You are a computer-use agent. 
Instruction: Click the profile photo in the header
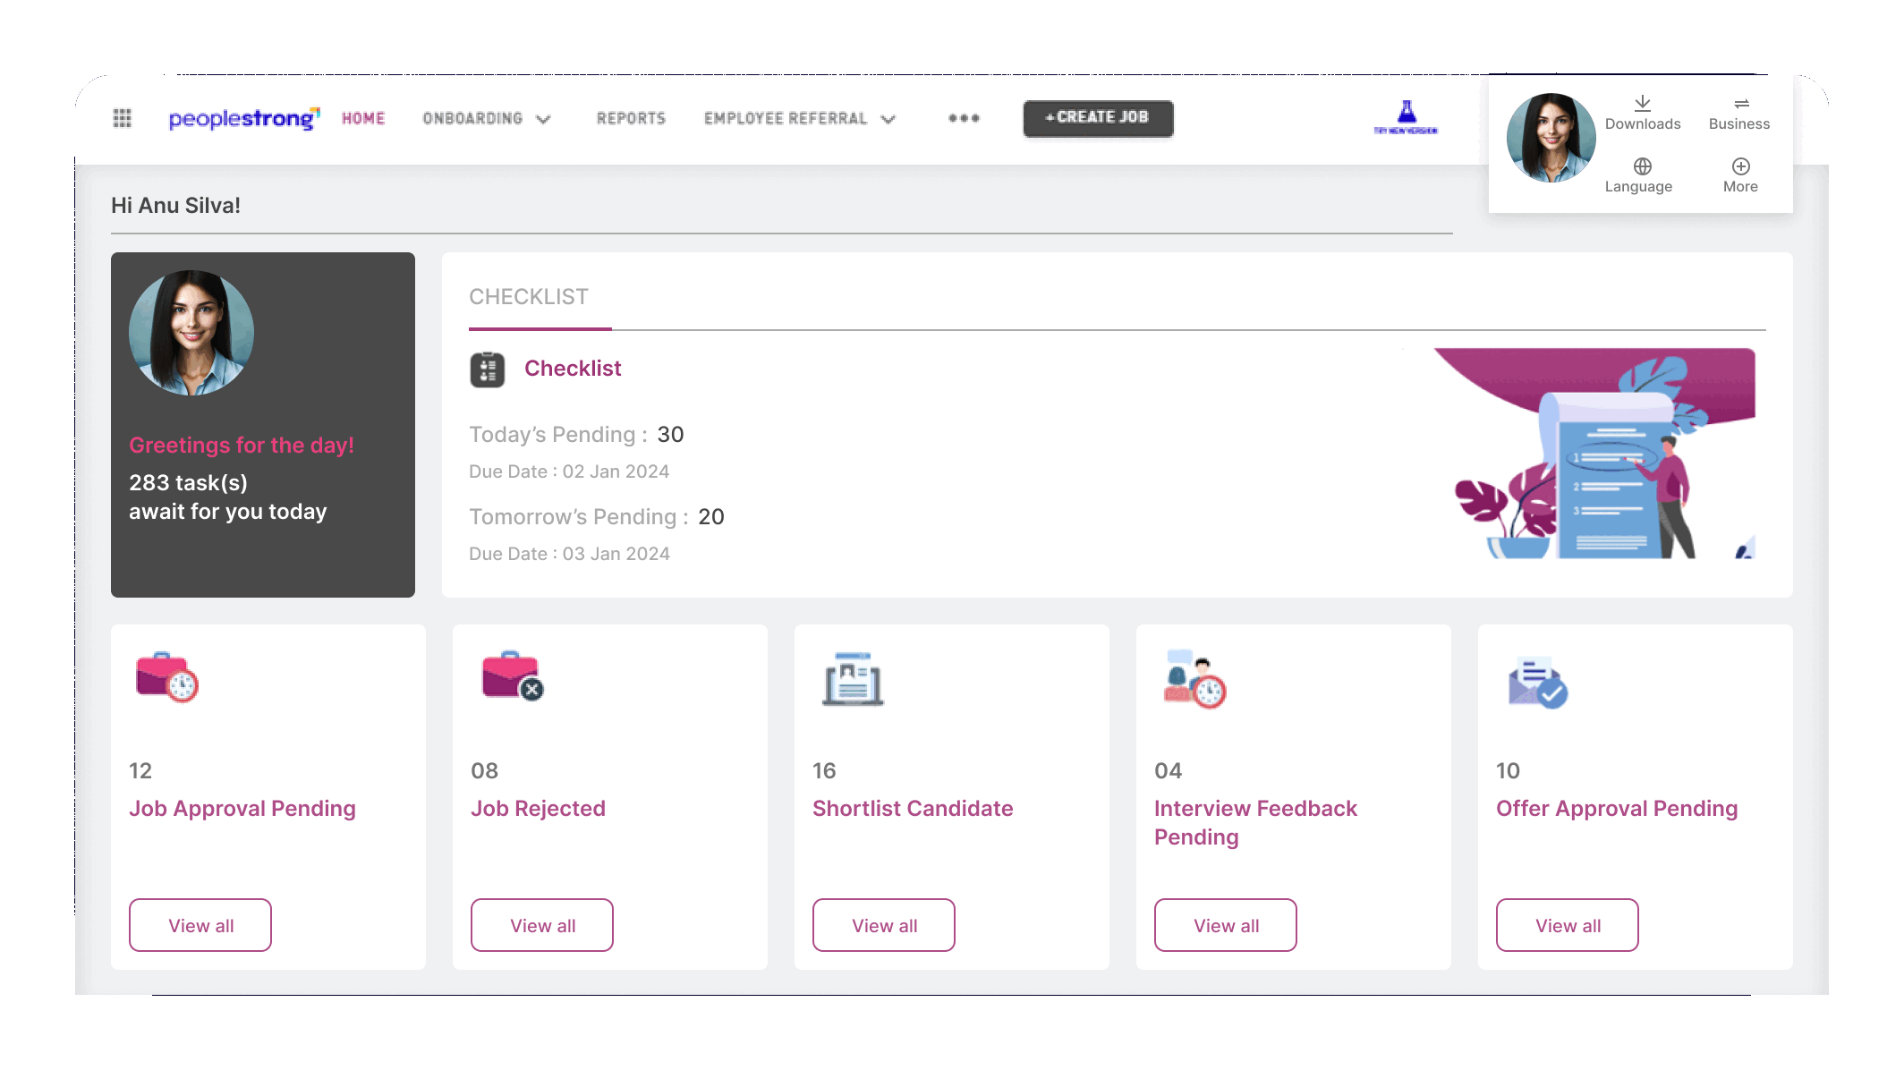pos(1551,138)
